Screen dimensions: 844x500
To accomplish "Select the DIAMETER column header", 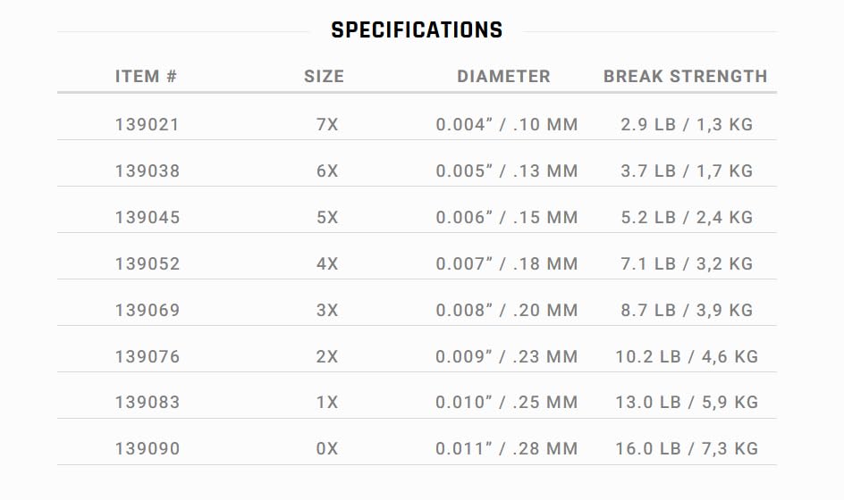I will tap(504, 77).
